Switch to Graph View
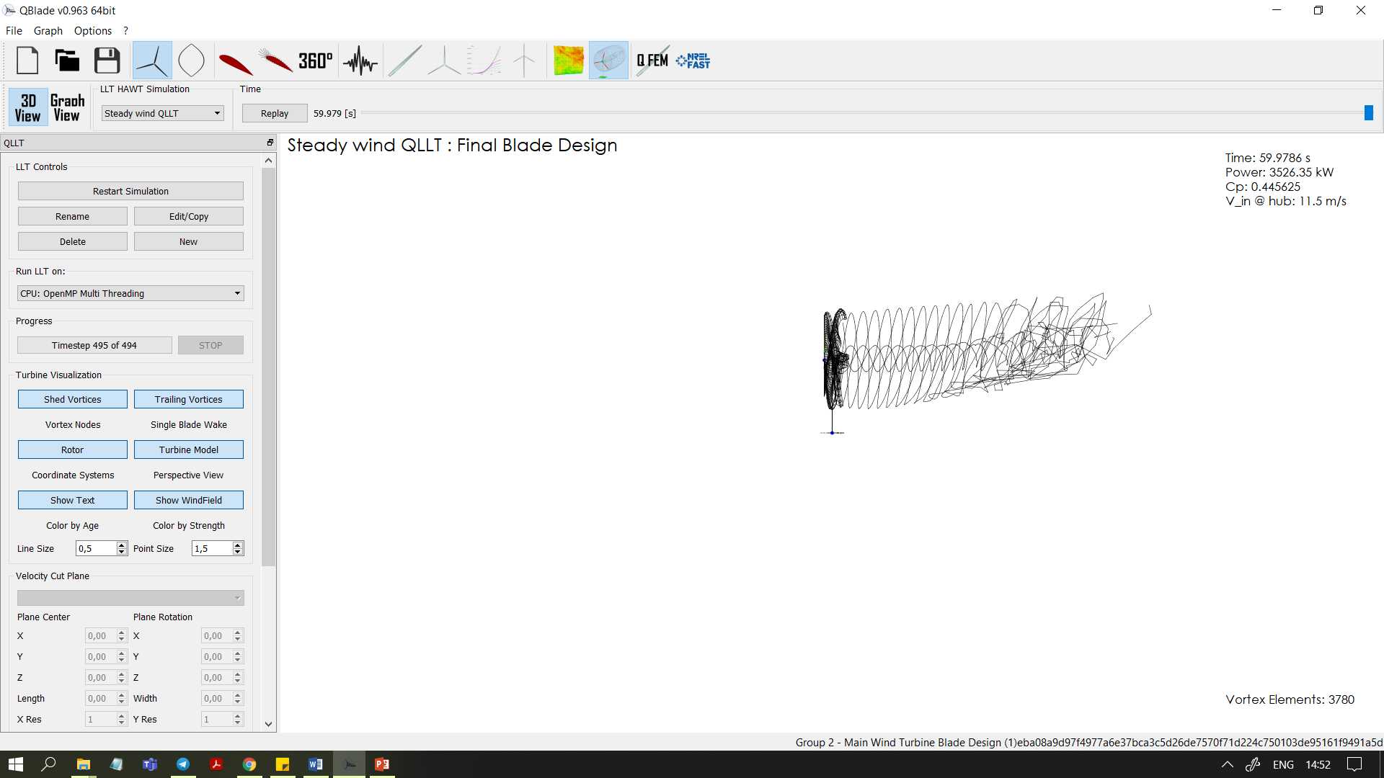 pyautogui.click(x=67, y=107)
